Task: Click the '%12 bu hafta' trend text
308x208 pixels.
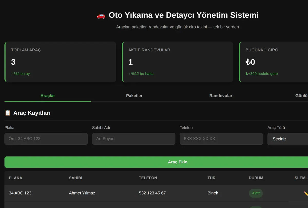Action: pos(141,74)
